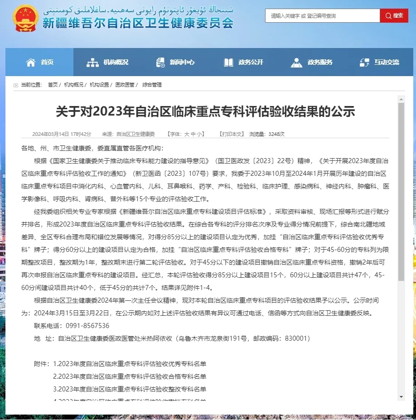The width and height of the screenshot is (416, 420).
Task: Click the magnifier icon in search button
Action: pyautogui.click(x=388, y=16)
